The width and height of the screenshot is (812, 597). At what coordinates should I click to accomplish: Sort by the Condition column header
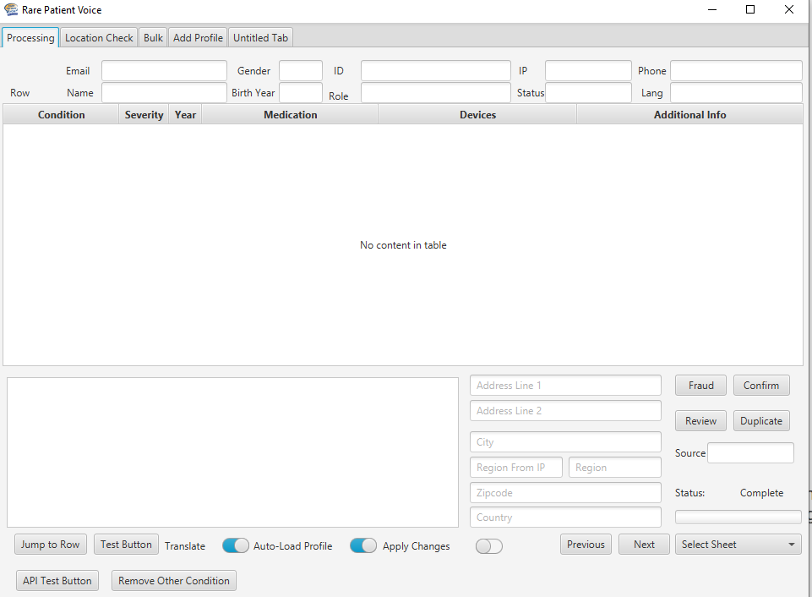coord(61,115)
